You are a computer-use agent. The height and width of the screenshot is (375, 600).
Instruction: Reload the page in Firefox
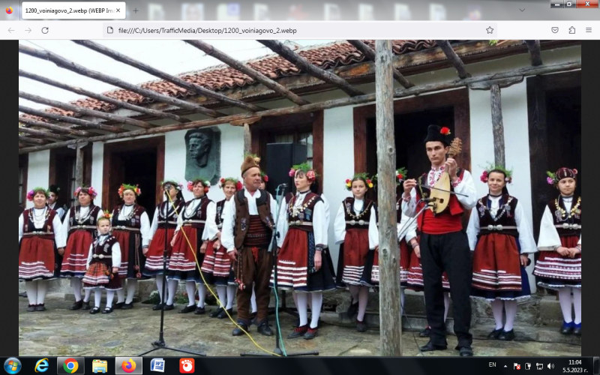pos(45,30)
